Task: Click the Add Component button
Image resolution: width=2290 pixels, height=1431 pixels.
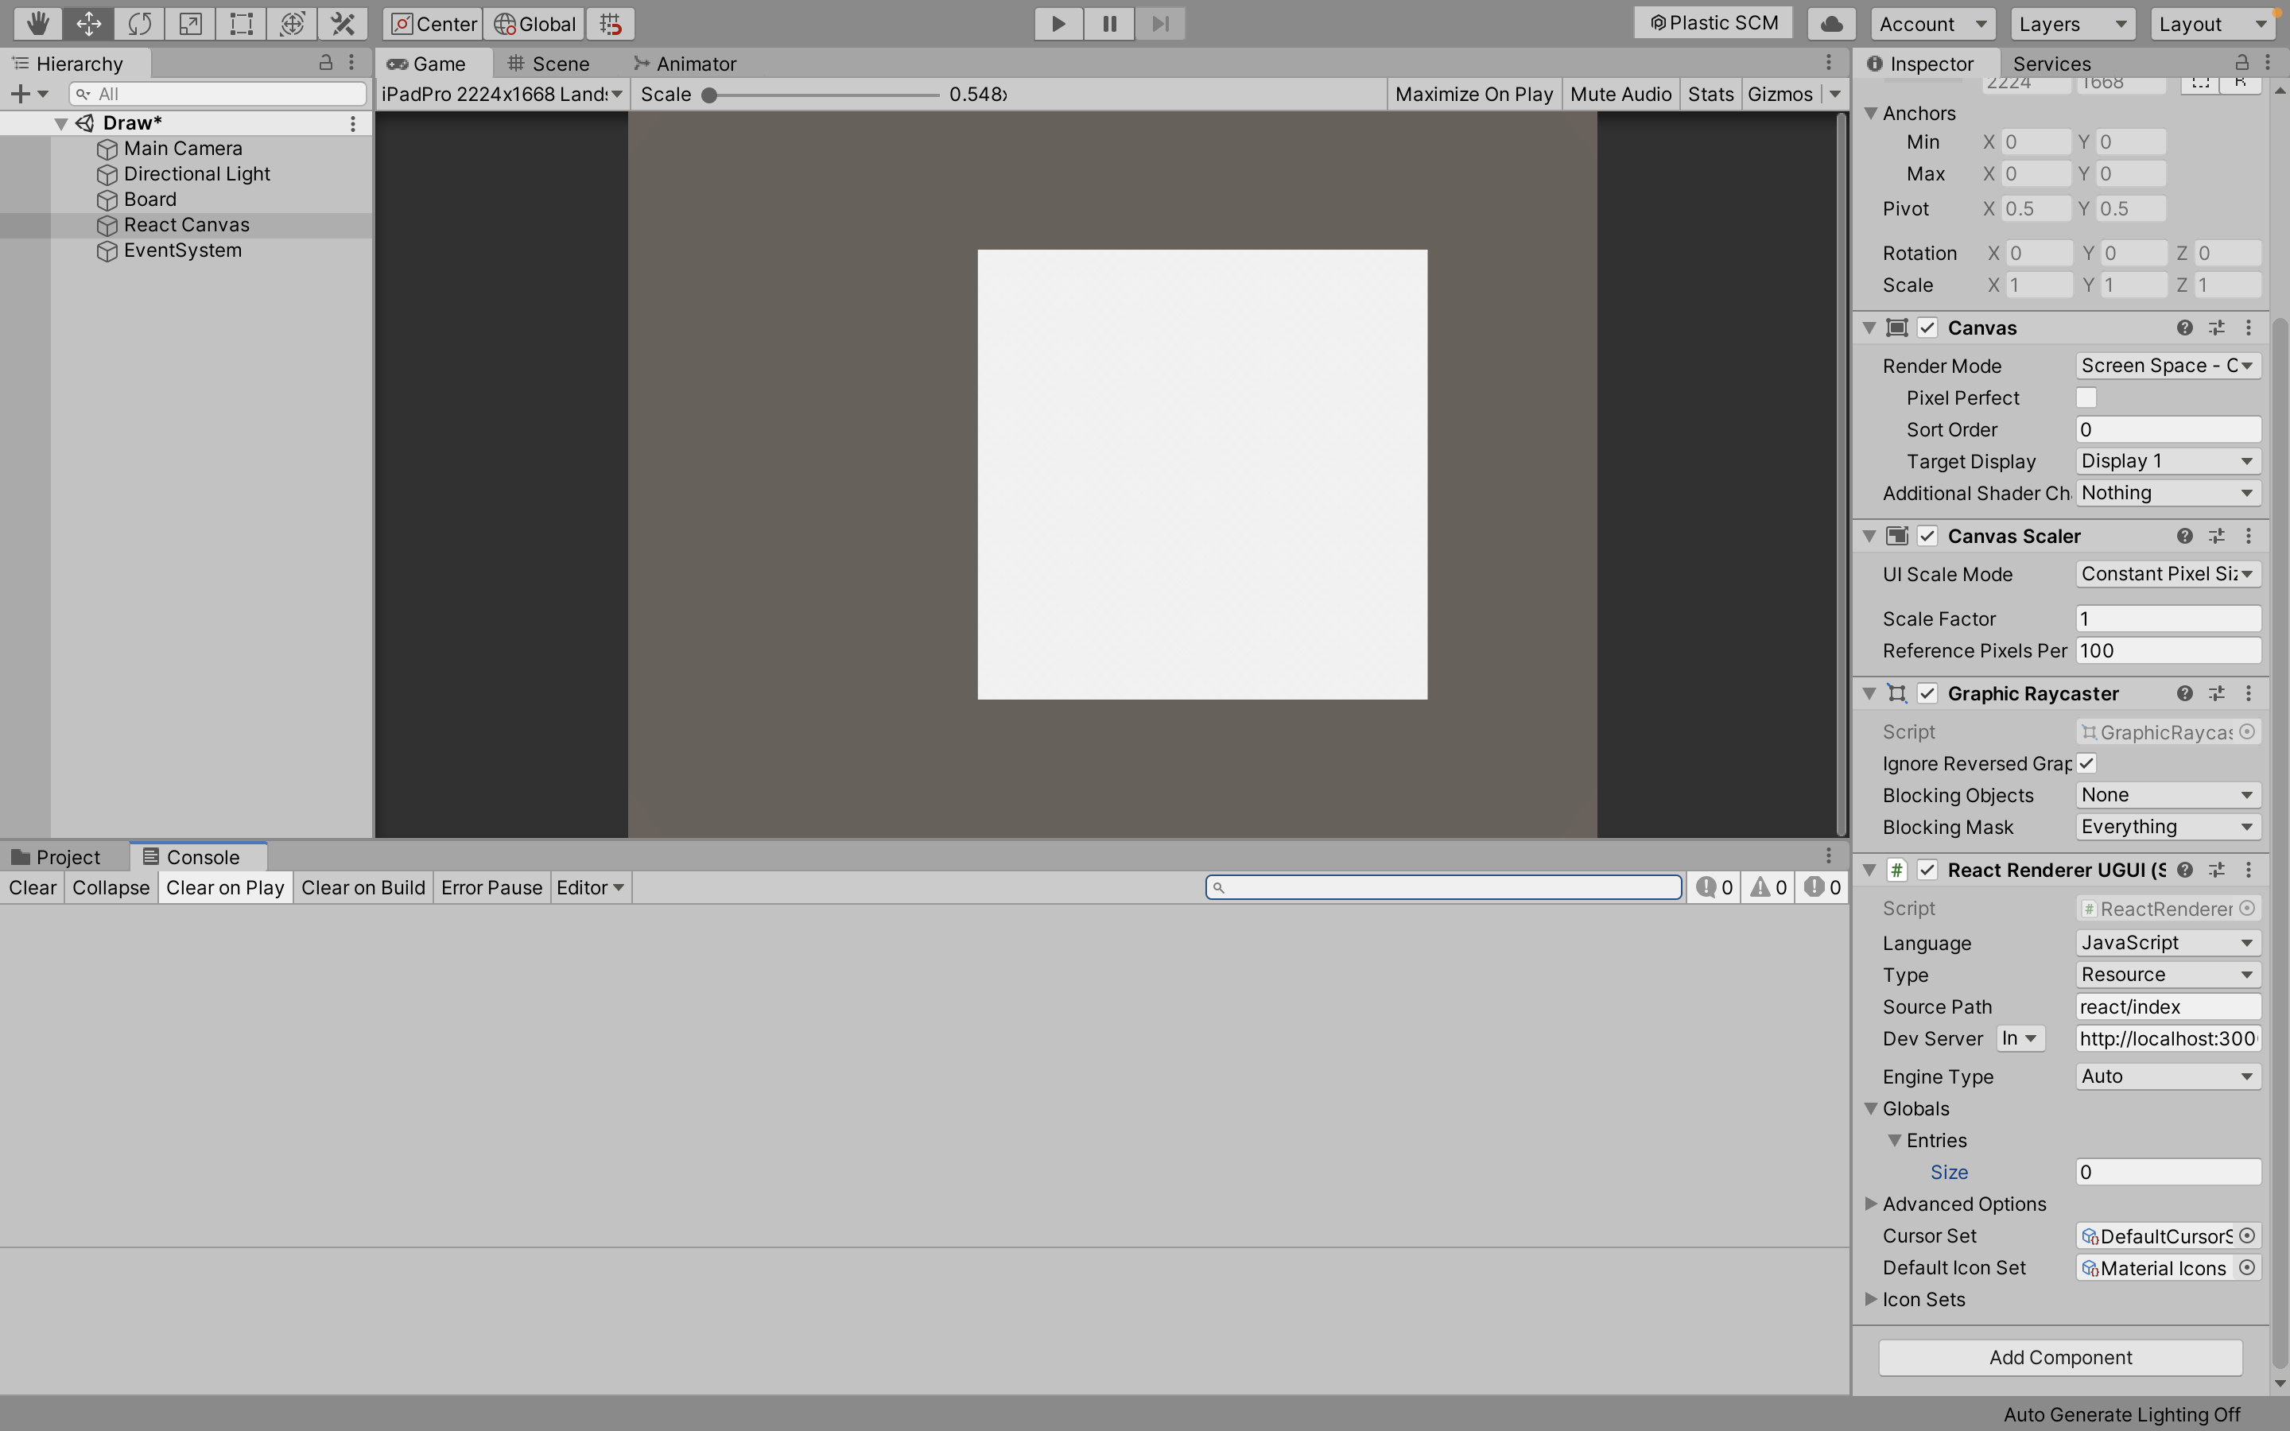Action: pos(2060,1357)
